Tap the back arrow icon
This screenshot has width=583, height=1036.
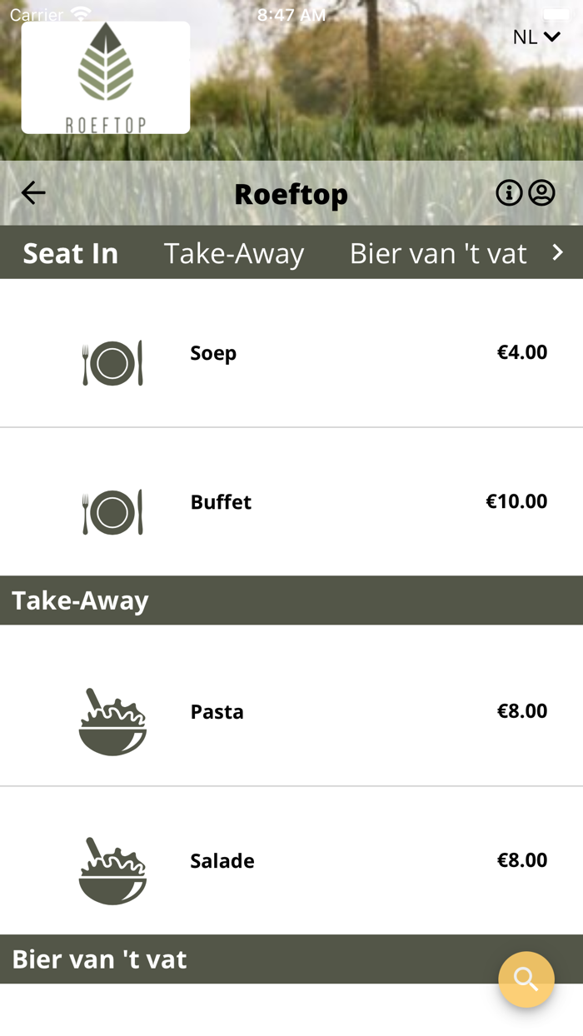[x=33, y=193]
